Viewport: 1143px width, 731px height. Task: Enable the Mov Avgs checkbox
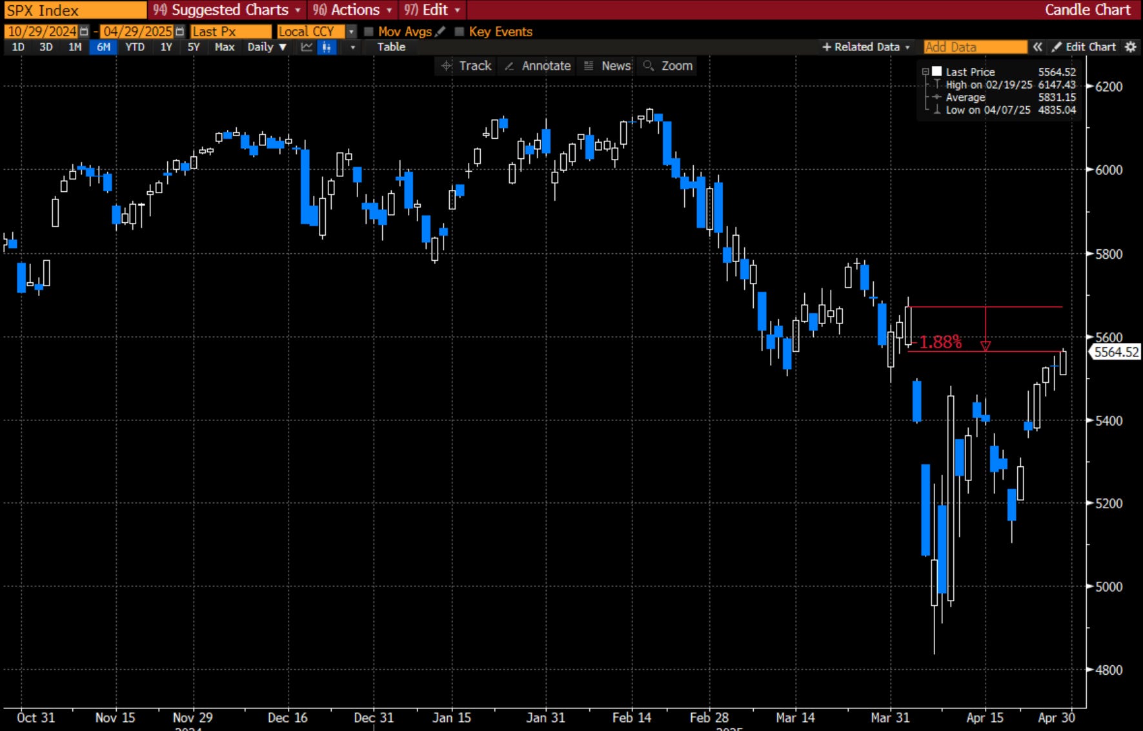(x=369, y=32)
